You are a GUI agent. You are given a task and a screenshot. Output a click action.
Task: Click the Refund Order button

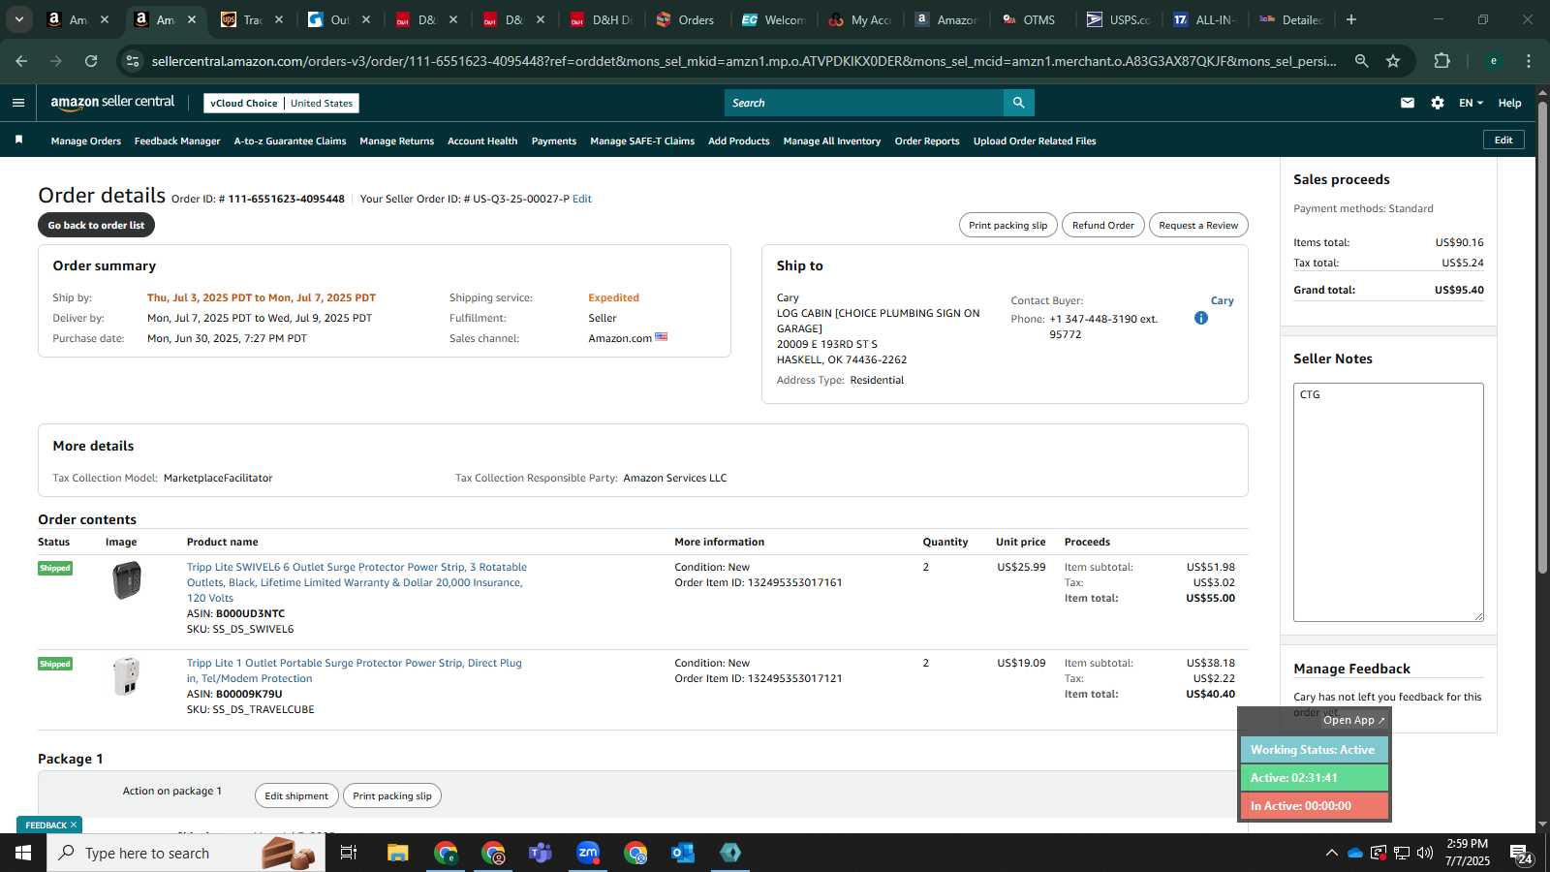pos(1102,225)
